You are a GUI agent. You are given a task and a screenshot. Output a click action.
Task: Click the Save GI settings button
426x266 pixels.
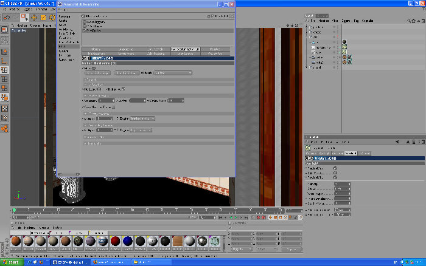point(97,73)
